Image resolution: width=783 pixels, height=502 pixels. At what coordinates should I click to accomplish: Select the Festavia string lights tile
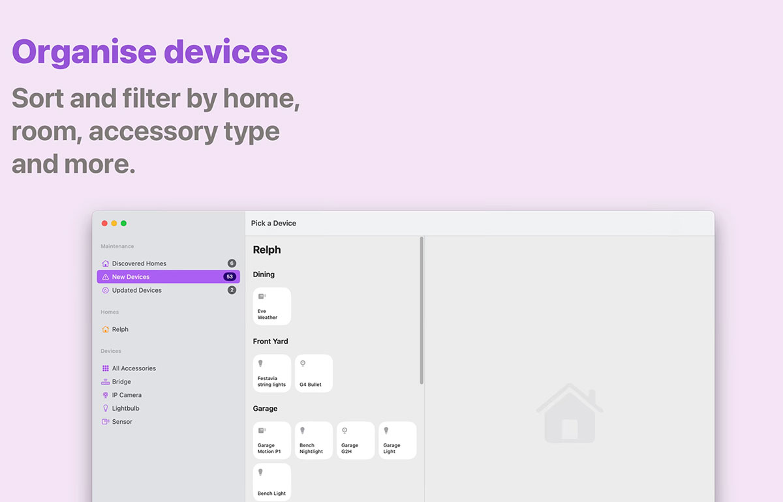click(x=271, y=374)
